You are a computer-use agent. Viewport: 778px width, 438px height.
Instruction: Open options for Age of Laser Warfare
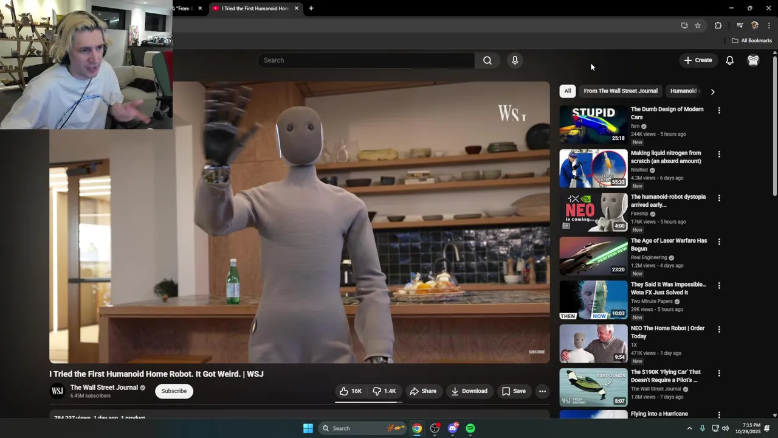point(719,242)
